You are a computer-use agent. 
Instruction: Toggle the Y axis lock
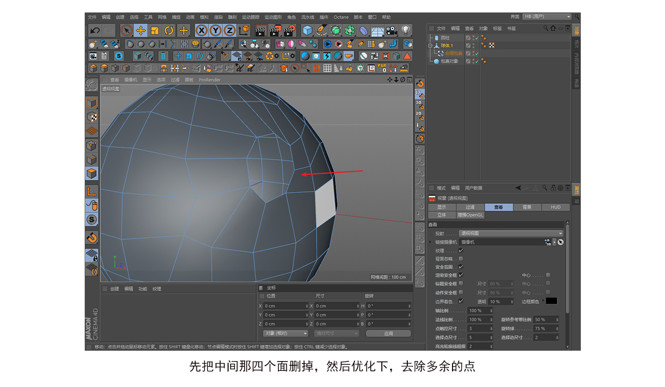click(215, 31)
